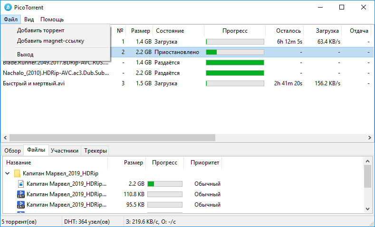375x227 pixels.
Task: Click files panel scroll down arrow
Action: coord(367,209)
